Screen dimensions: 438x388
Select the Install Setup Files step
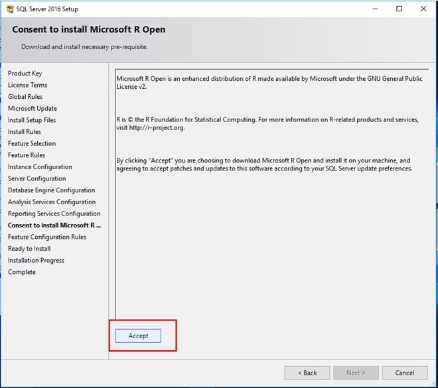click(x=32, y=120)
